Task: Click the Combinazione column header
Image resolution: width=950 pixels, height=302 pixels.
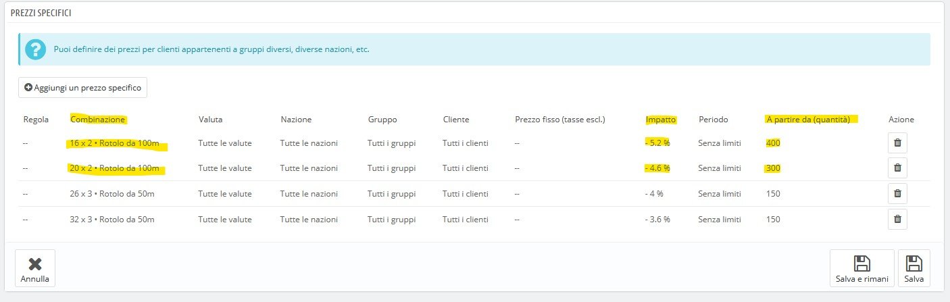Action: coord(98,120)
